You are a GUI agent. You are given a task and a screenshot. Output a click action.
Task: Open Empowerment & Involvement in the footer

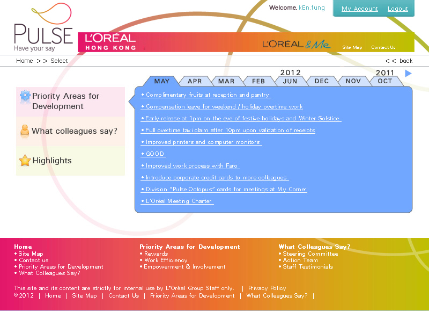[184, 266]
